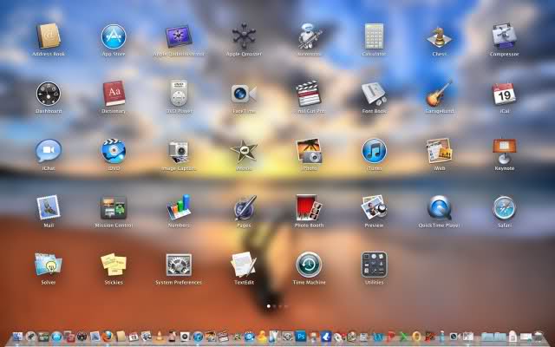The height and width of the screenshot is (347, 555).
Task: Open the Automator robot app
Action: (x=309, y=36)
